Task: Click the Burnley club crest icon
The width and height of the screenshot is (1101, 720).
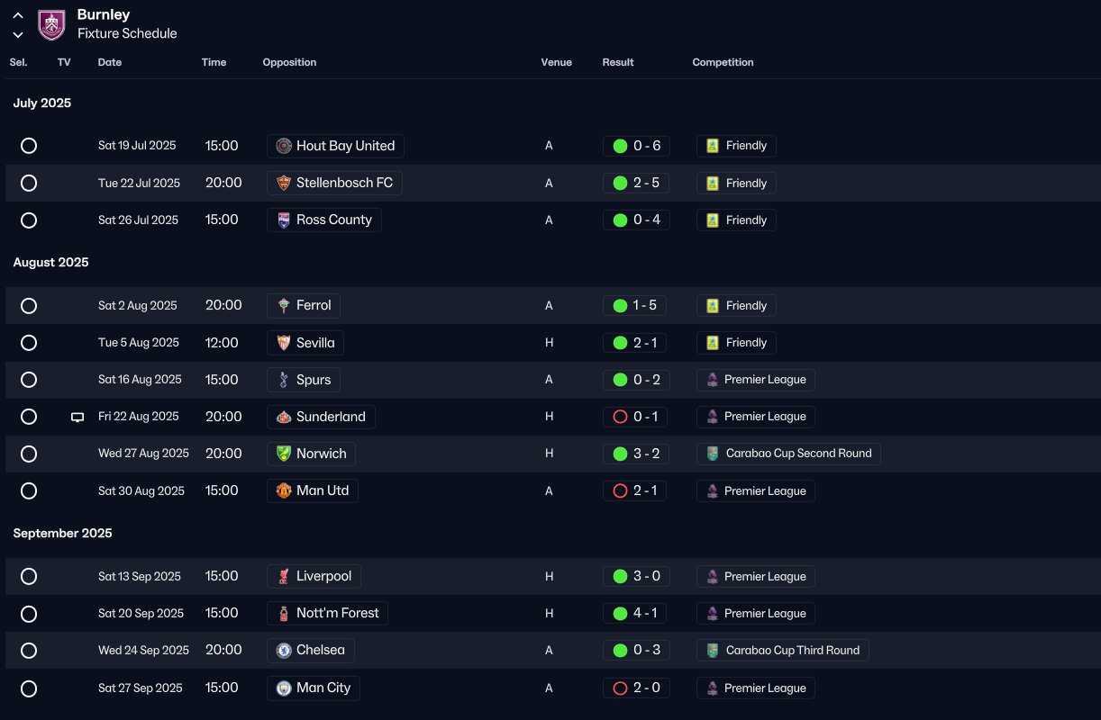Action: 51,24
